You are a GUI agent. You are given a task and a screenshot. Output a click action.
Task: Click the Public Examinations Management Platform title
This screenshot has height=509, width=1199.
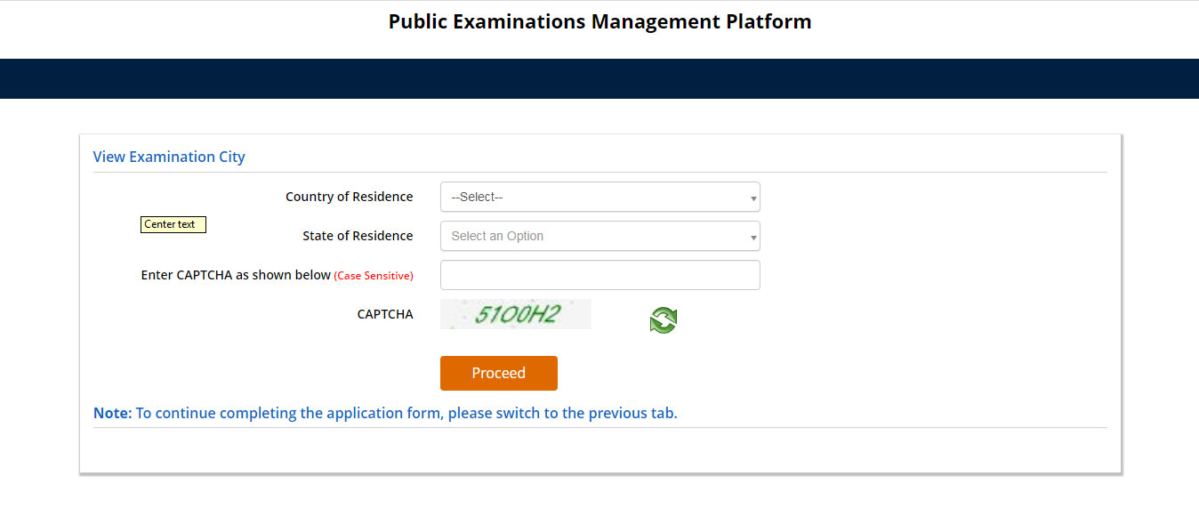click(x=599, y=21)
